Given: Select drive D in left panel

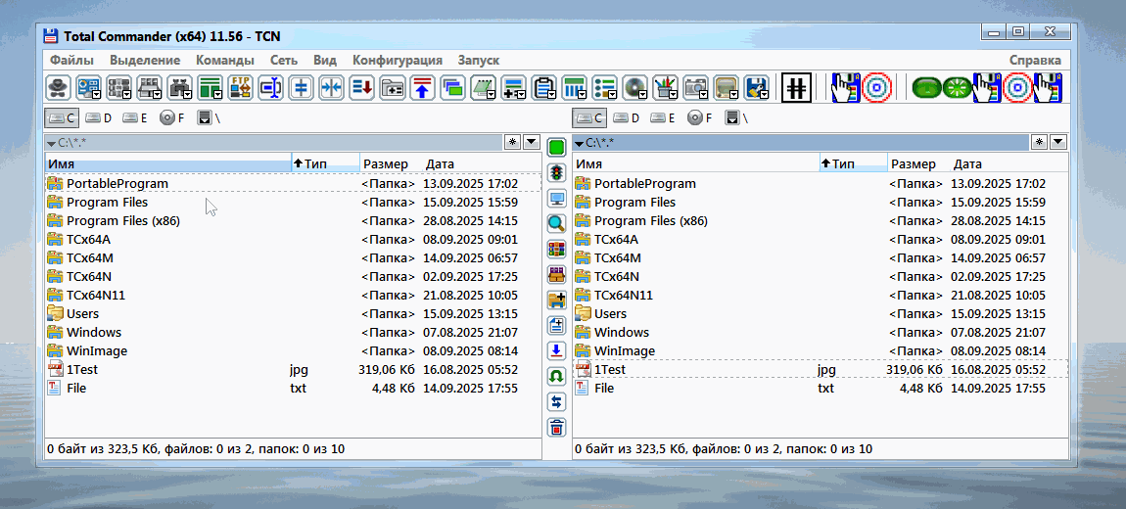Looking at the screenshot, I should click(x=99, y=118).
